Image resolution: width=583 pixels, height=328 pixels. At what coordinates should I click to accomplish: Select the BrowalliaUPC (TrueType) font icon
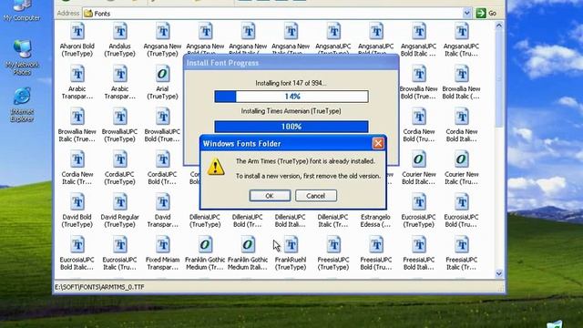click(x=120, y=117)
